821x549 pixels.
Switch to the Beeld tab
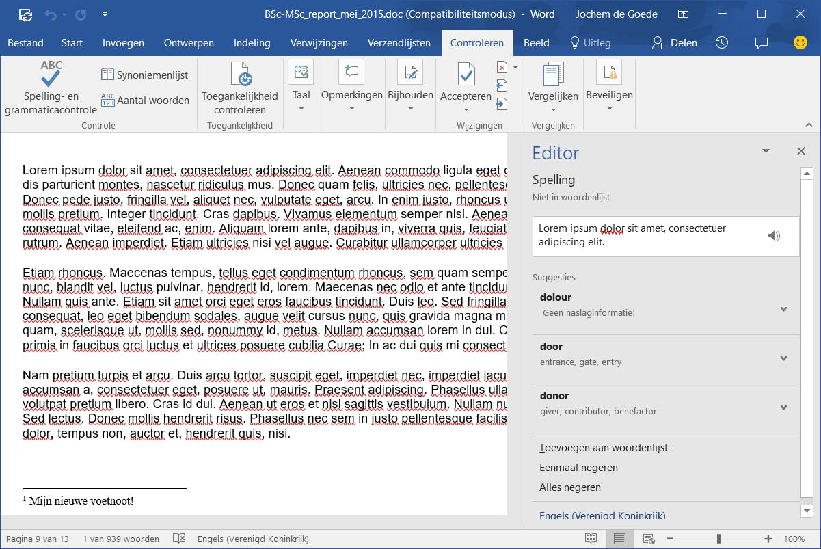tap(537, 42)
